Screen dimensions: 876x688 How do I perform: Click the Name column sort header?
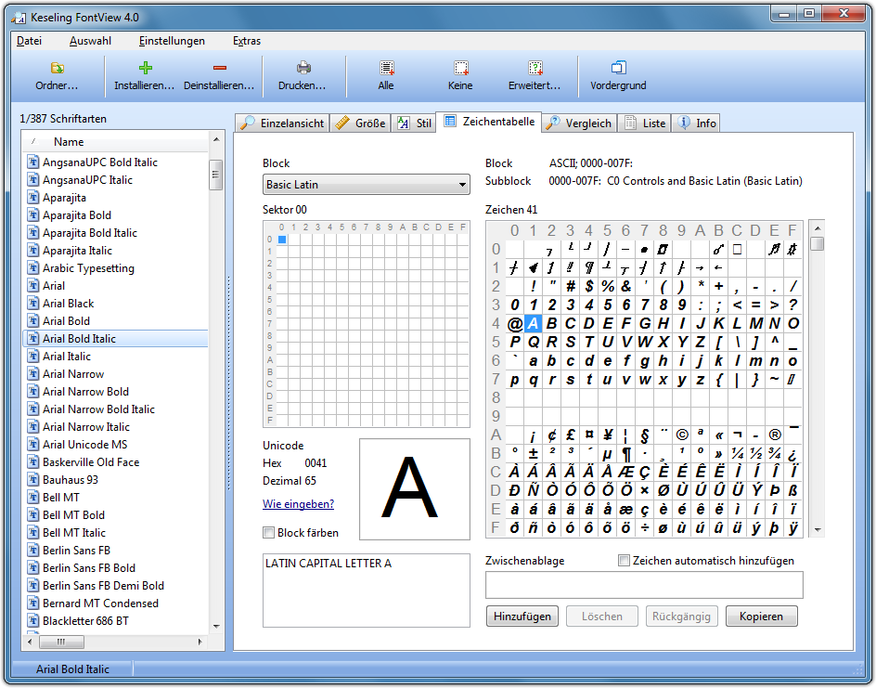click(69, 142)
